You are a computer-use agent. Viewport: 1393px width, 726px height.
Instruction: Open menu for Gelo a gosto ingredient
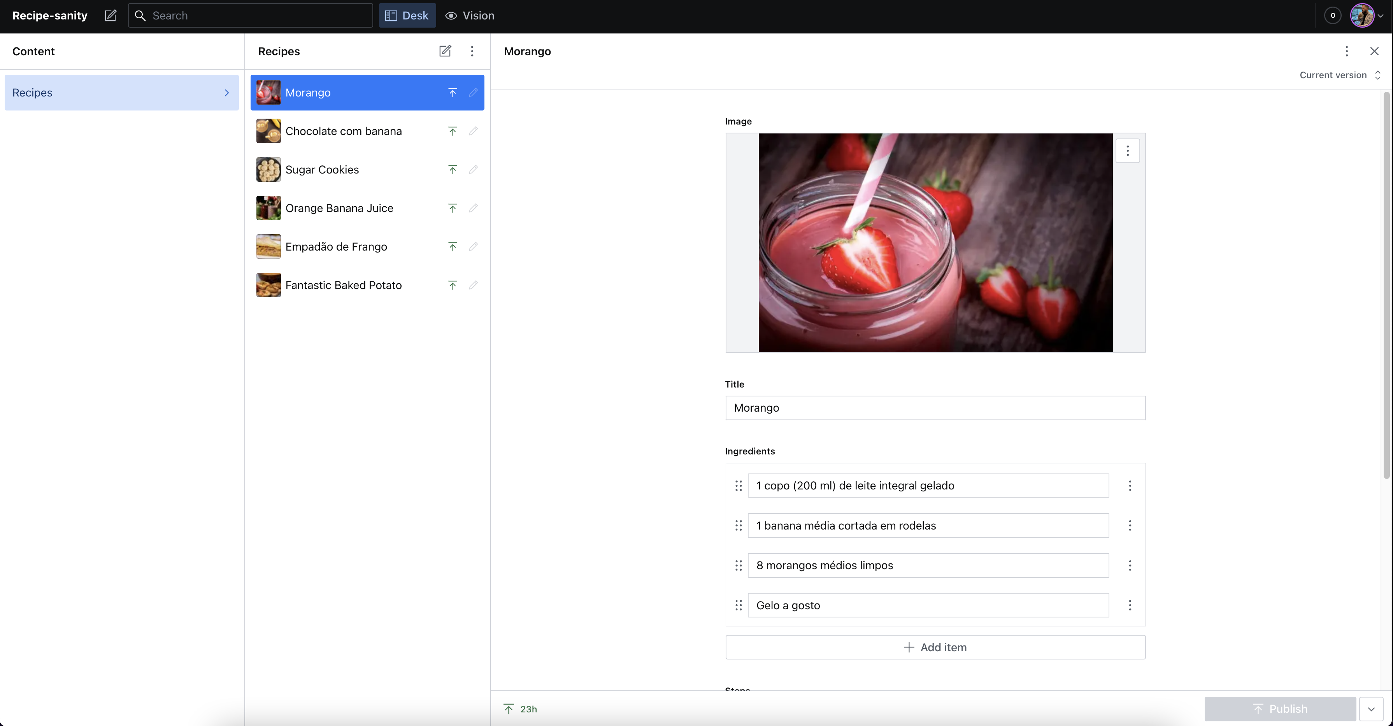(x=1130, y=605)
